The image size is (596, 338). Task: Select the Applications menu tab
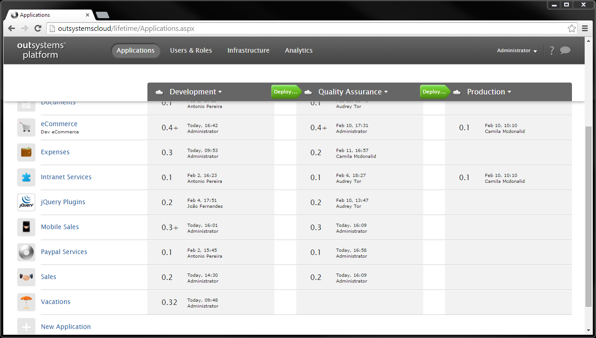(136, 50)
